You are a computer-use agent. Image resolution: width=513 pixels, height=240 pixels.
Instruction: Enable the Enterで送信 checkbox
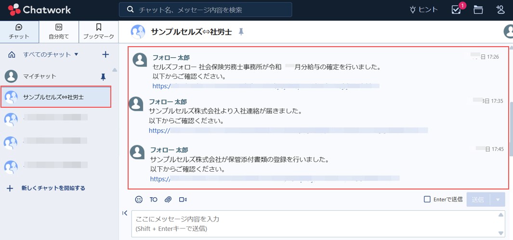pos(427,199)
